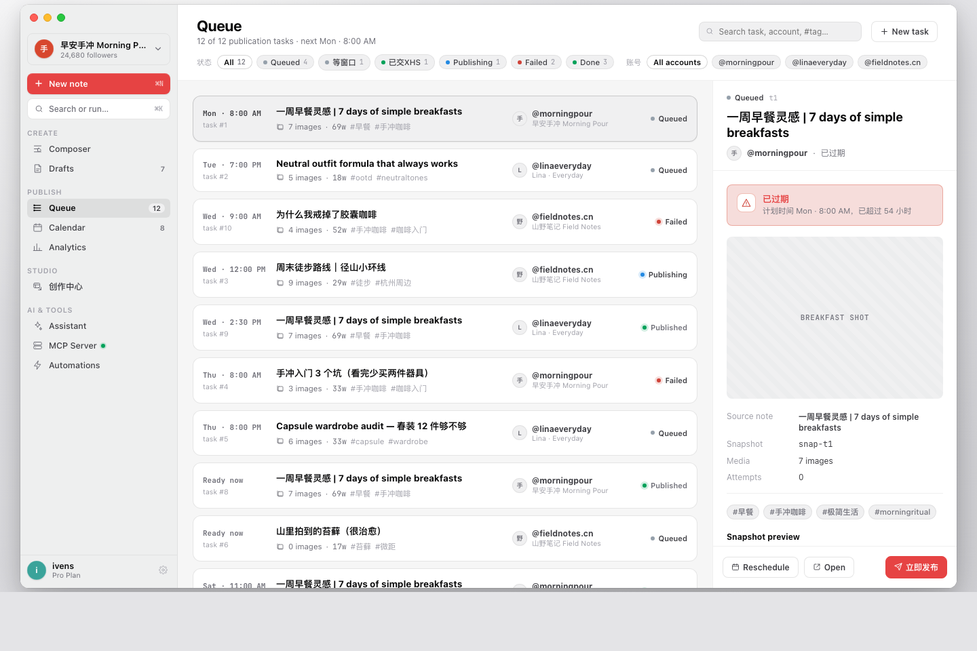Viewport: 977px width, 651px height.
Task: Filter tasks by Queued status
Action: [x=285, y=62]
